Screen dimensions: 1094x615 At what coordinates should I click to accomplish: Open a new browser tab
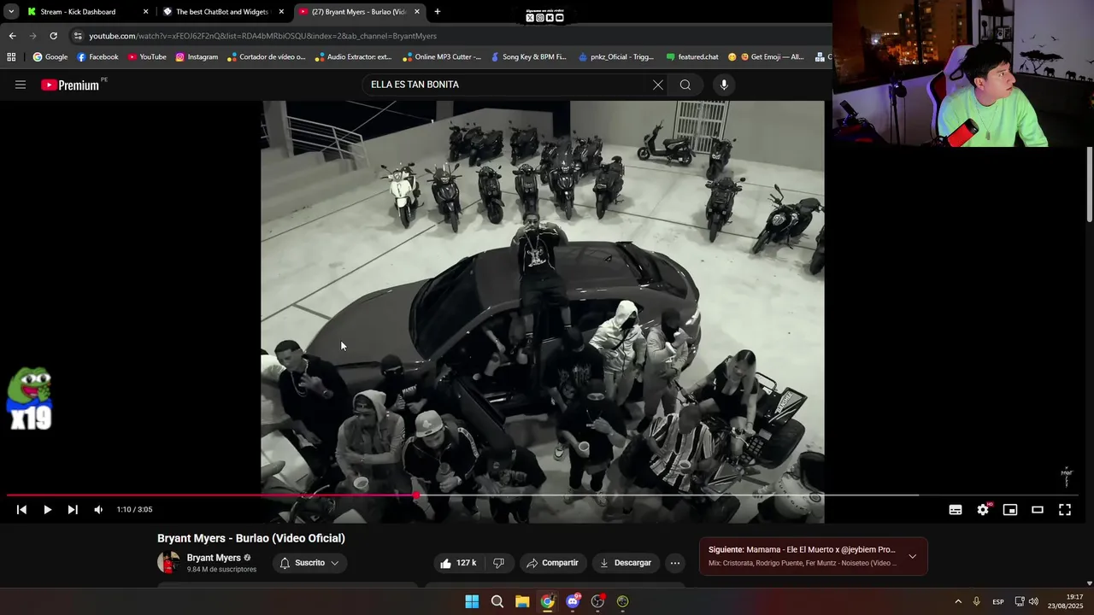pyautogui.click(x=438, y=12)
